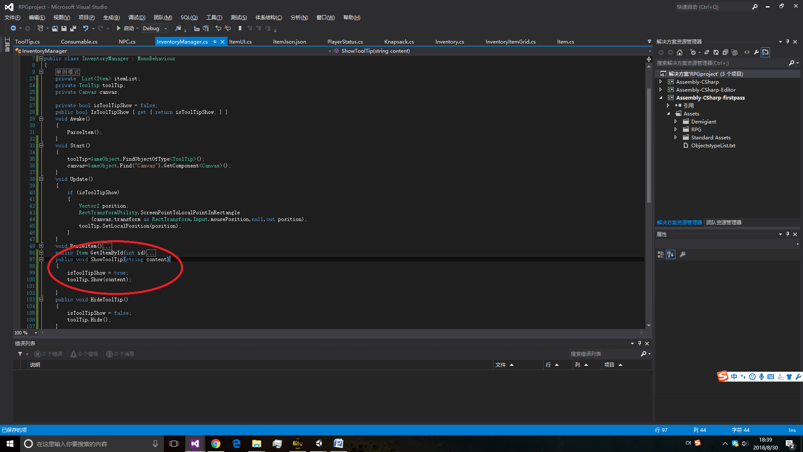803x452 pixels.
Task: Switch to the Consumable.cs tab
Action: point(79,41)
